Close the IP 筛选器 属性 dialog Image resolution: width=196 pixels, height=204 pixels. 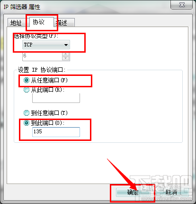click(x=182, y=5)
